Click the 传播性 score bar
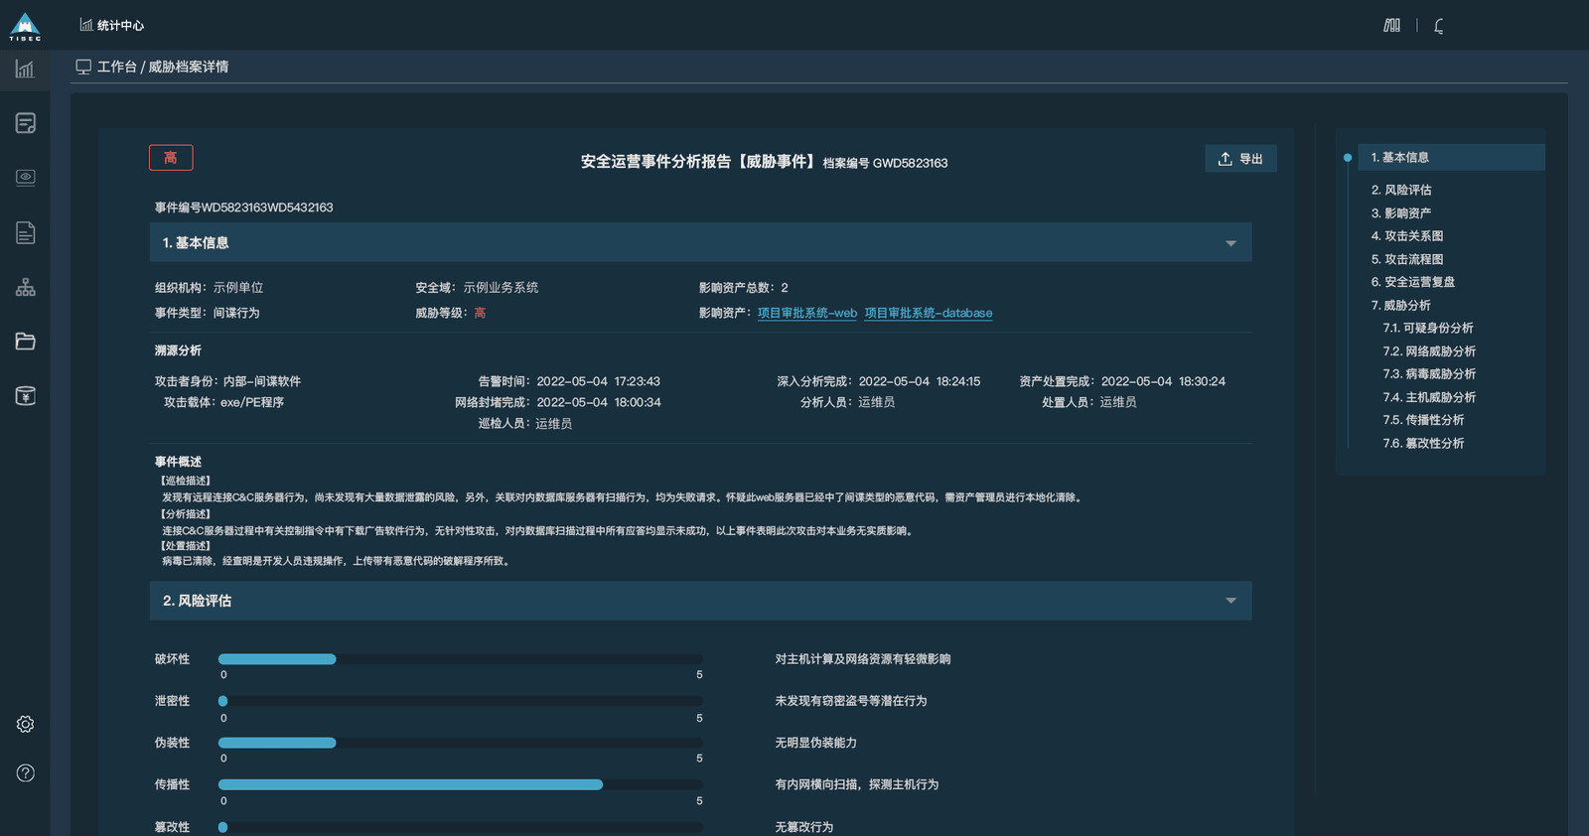The height and width of the screenshot is (836, 1589). 461,784
